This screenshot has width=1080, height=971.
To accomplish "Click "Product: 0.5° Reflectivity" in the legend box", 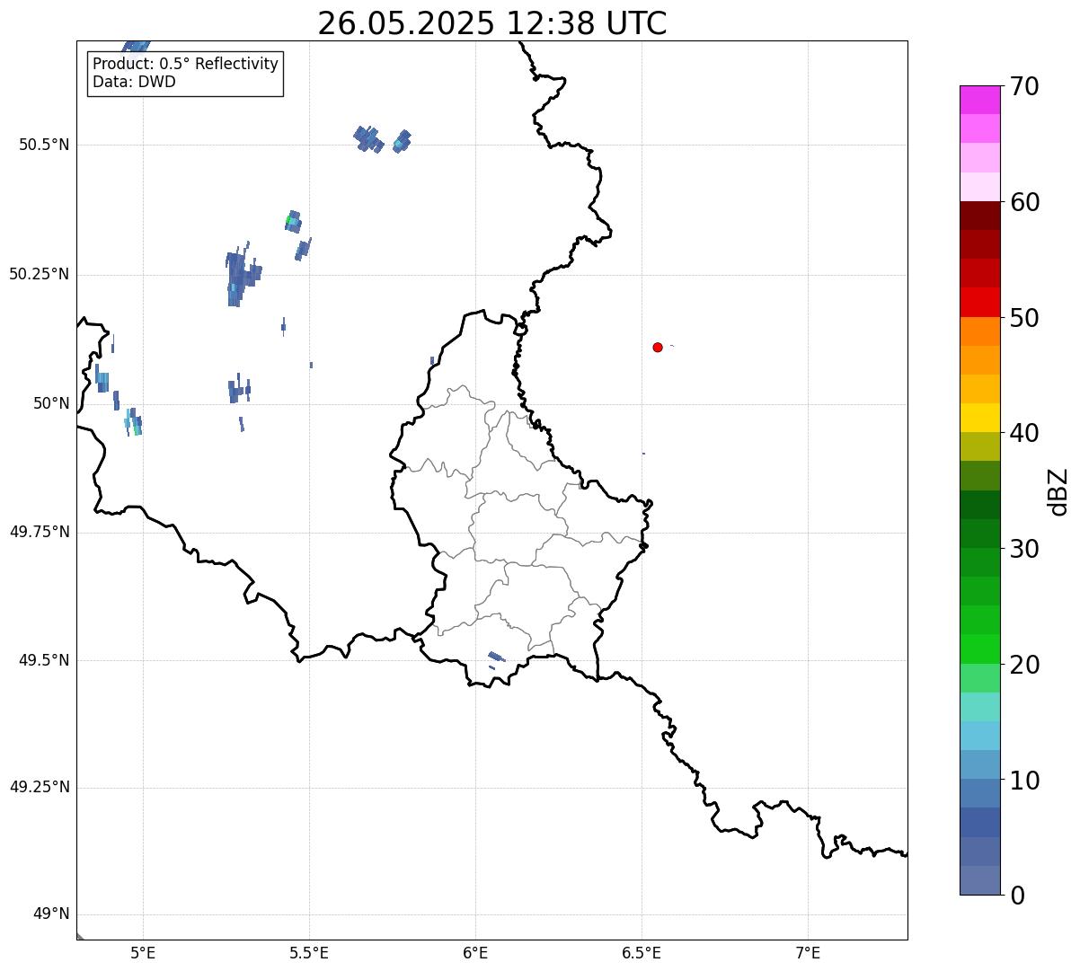I will point(185,65).
